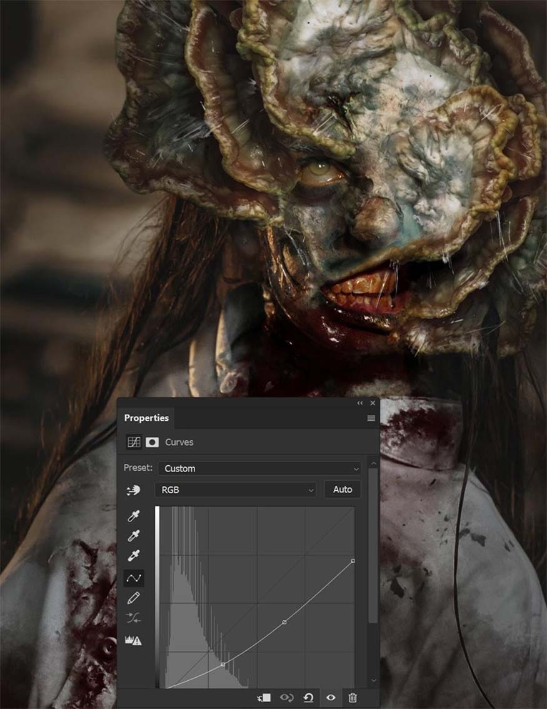The height and width of the screenshot is (709, 547).
Task: Select the lower-left curve control point
Action: tap(223, 664)
